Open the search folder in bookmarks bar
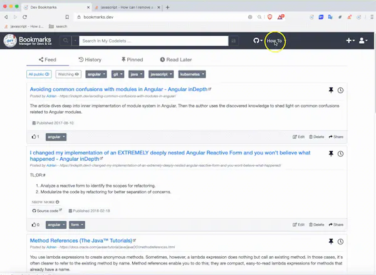This screenshot has width=376, height=275. 58,26
